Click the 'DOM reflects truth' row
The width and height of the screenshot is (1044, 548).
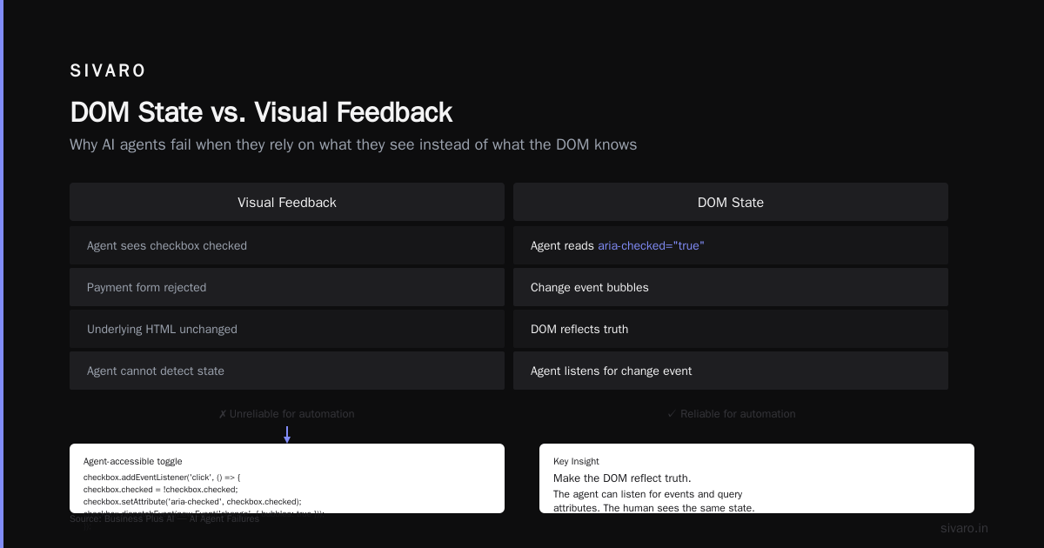click(x=731, y=329)
